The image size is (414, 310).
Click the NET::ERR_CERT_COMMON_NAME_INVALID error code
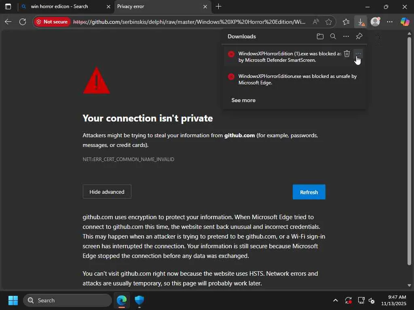tap(128, 159)
